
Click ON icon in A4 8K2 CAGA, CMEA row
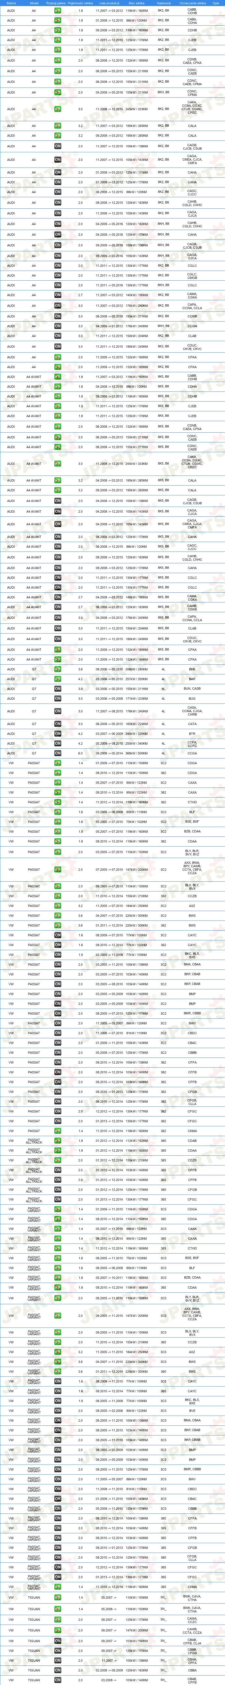click(58, 159)
